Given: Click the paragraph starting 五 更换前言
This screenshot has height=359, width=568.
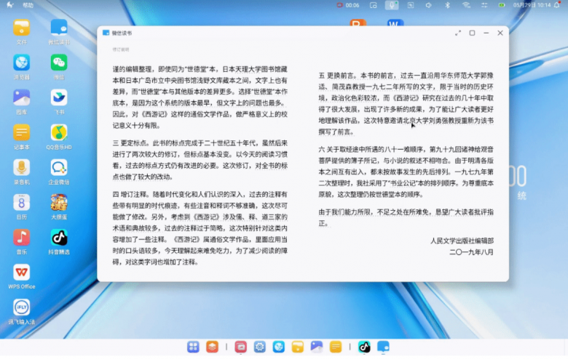Looking at the screenshot, I should click(x=406, y=103).
